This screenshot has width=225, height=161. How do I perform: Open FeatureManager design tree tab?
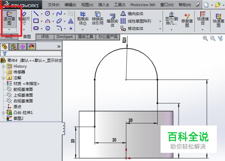(5, 47)
